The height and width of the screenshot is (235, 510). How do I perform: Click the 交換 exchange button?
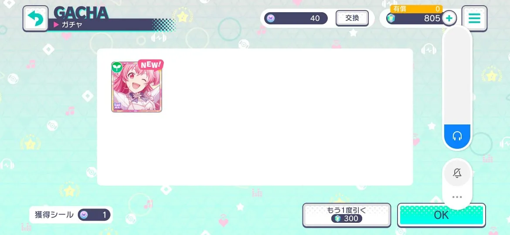point(352,18)
